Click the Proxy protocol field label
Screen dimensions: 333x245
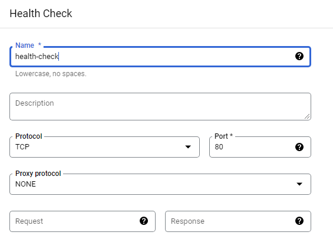tap(38, 174)
